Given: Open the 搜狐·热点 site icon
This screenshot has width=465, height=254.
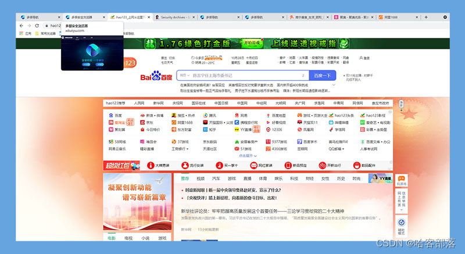Looking at the screenshot, I should (x=174, y=115).
